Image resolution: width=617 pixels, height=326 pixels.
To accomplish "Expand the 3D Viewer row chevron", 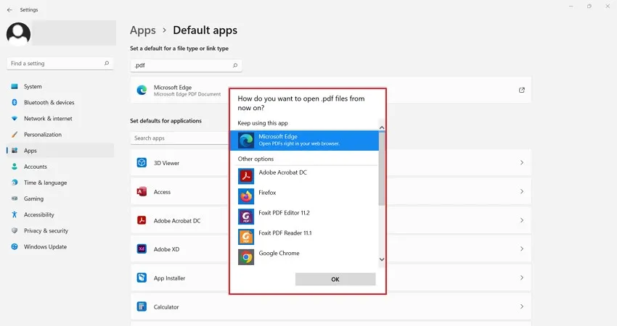I will coord(522,162).
